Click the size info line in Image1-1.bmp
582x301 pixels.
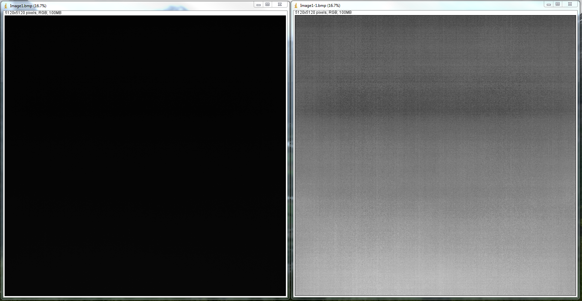click(x=323, y=12)
